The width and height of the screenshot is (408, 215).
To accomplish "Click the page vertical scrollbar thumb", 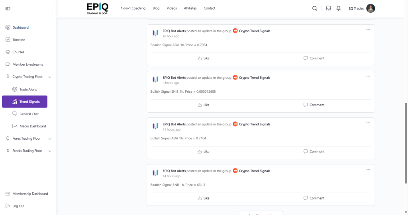I will pyautogui.click(x=406, y=143).
